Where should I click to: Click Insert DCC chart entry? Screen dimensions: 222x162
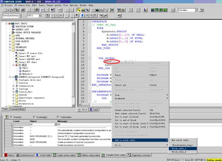(28, 62)
